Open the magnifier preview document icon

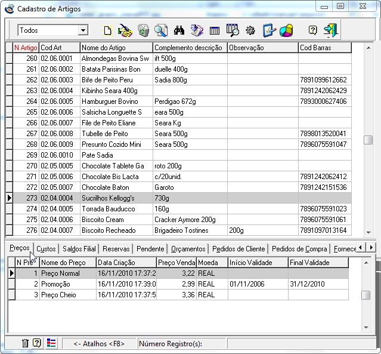[161, 30]
